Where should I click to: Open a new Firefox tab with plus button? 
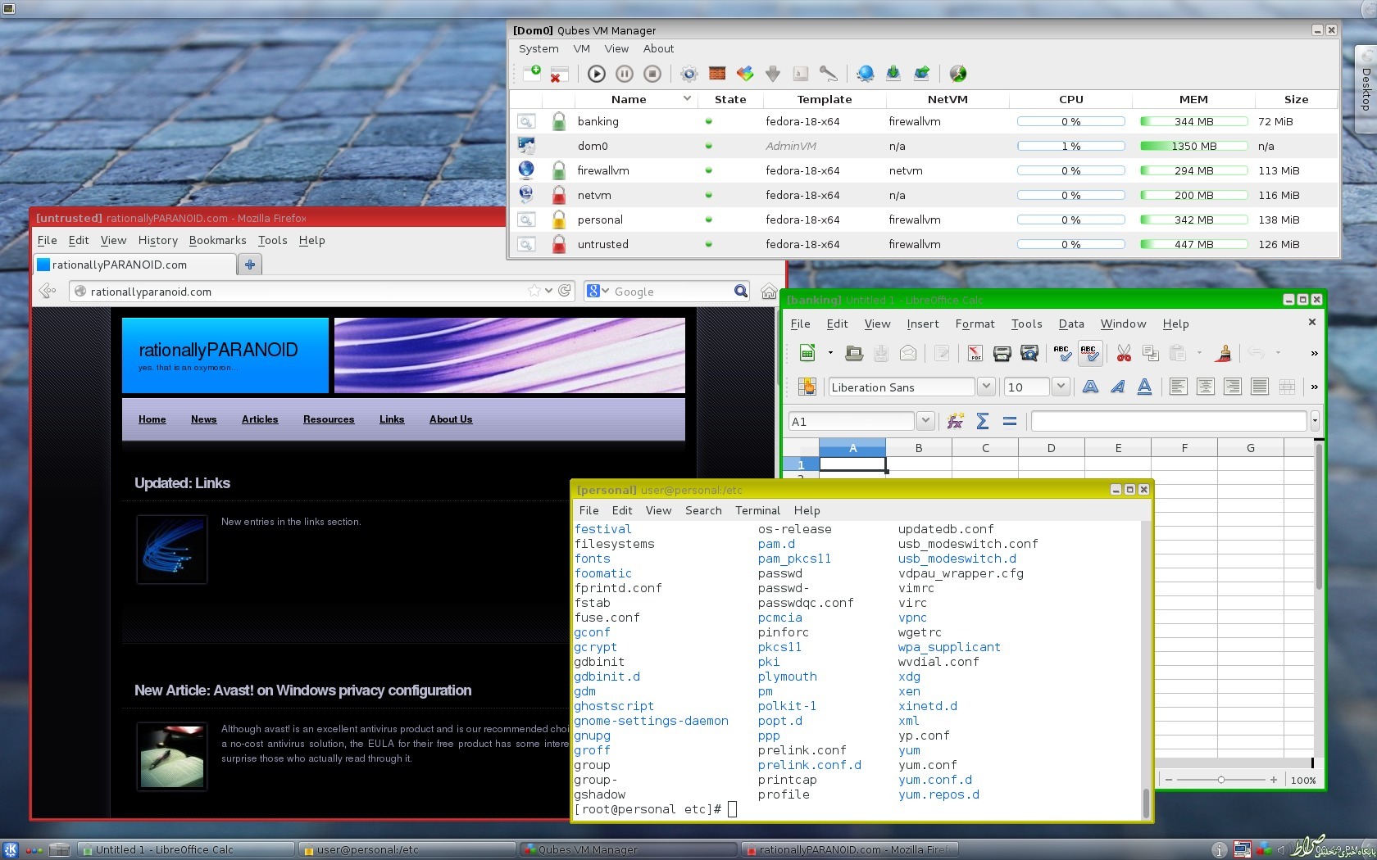point(250,265)
